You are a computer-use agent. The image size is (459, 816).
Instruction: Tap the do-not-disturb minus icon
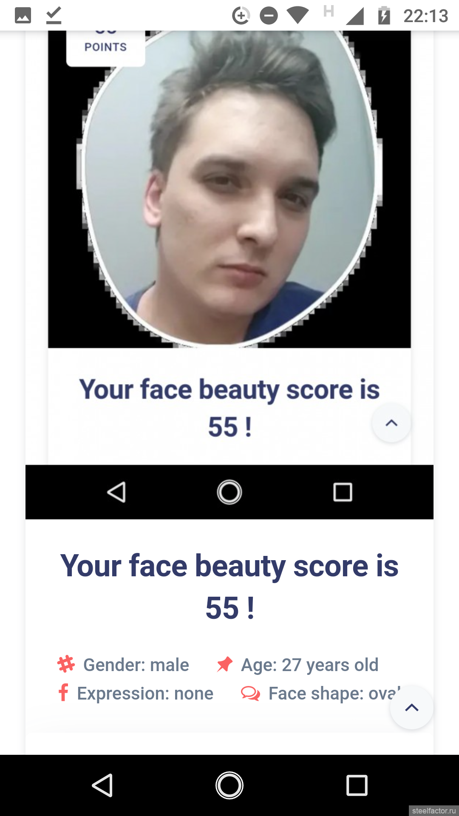pyautogui.click(x=269, y=16)
